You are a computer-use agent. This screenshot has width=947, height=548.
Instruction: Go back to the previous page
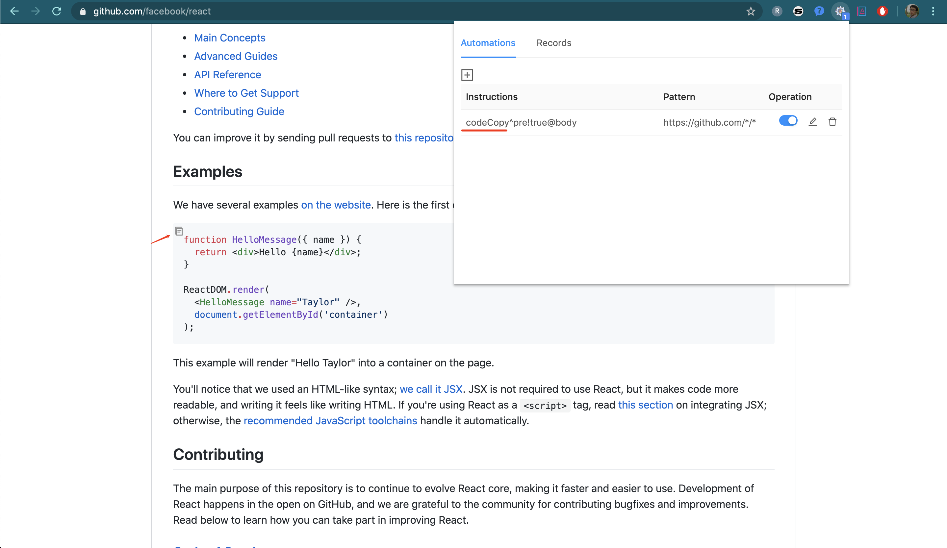(15, 11)
